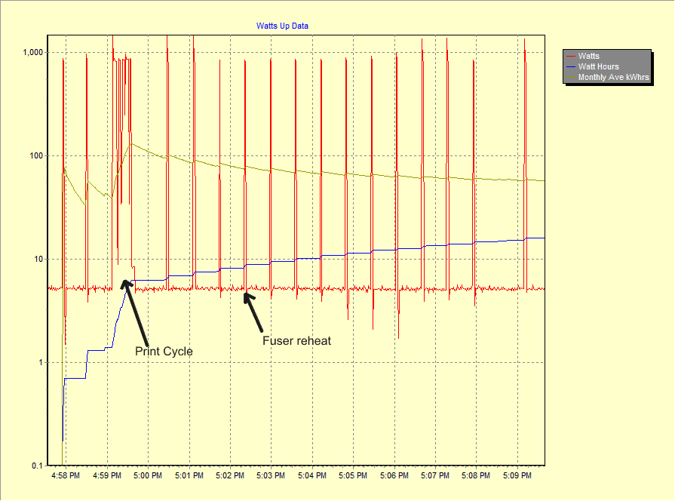The image size is (675, 501).
Task: Click the 1,000 y-axis label
Action: [32, 53]
